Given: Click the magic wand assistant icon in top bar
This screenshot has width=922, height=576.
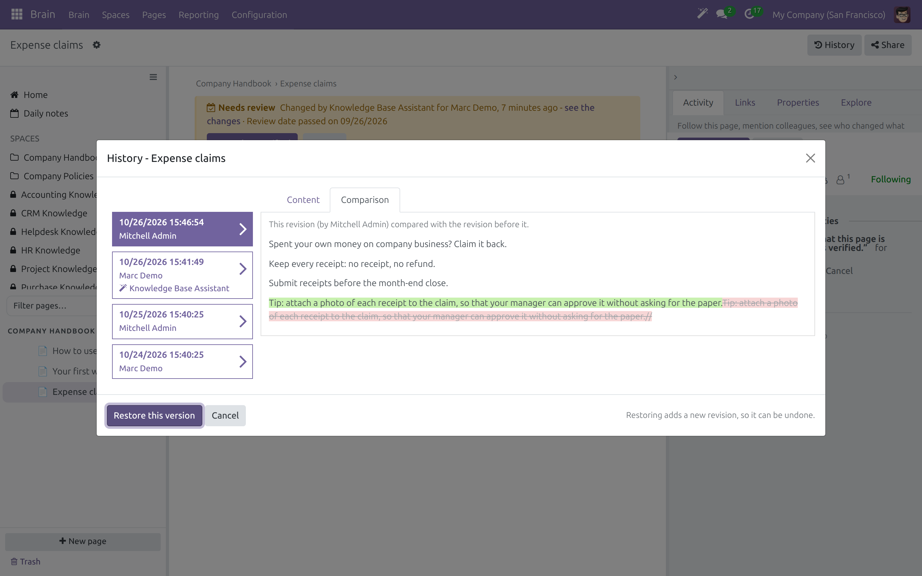Looking at the screenshot, I should 702,14.
